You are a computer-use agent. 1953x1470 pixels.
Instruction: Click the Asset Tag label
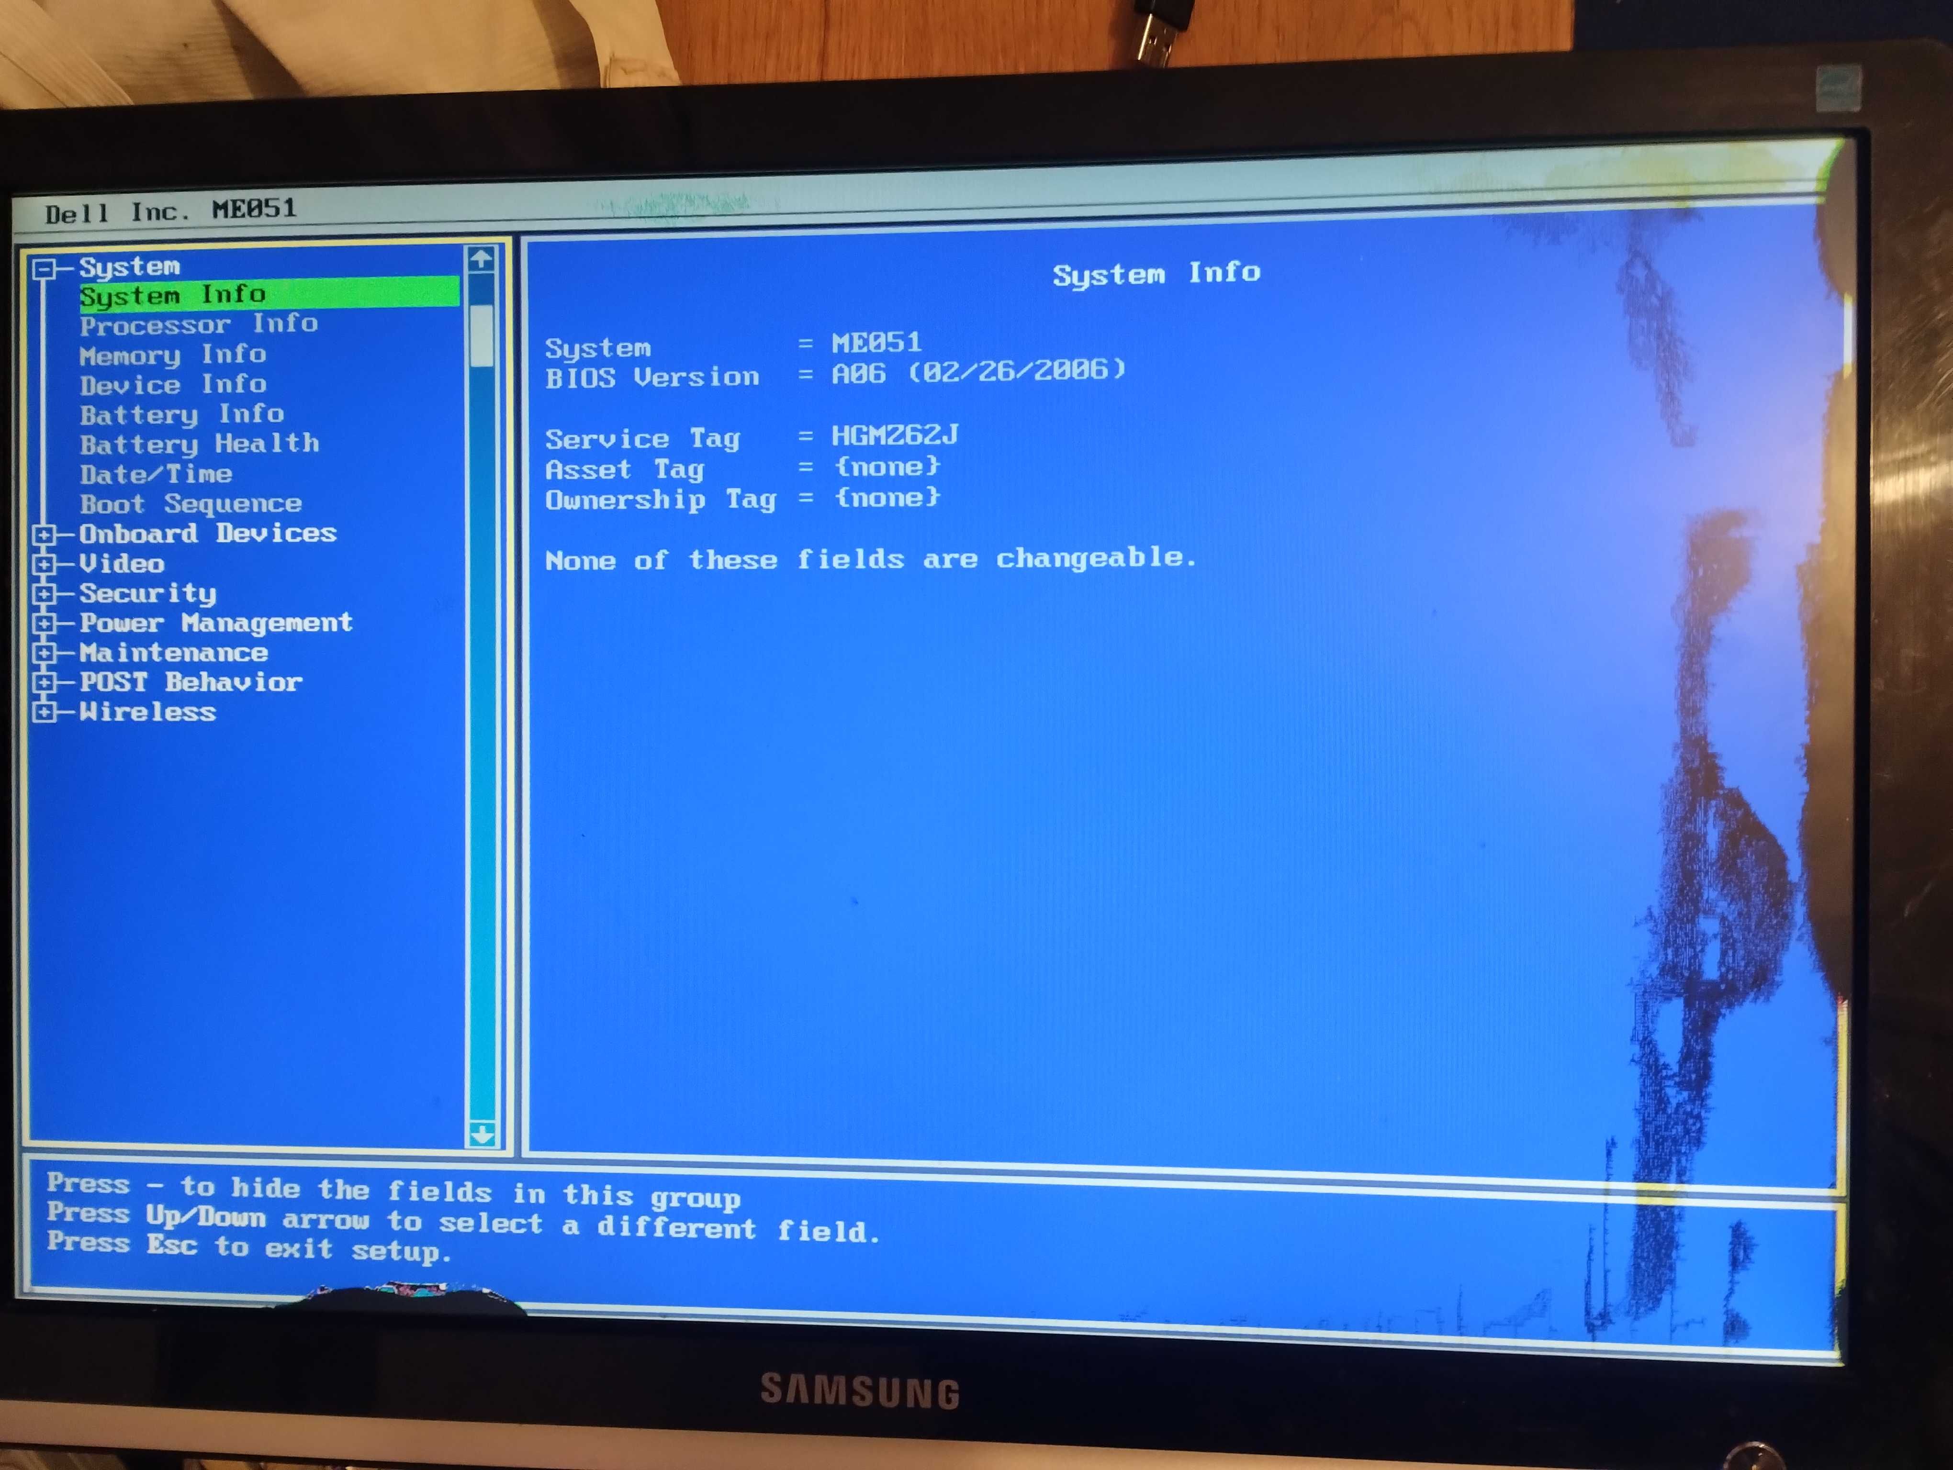[x=624, y=469]
